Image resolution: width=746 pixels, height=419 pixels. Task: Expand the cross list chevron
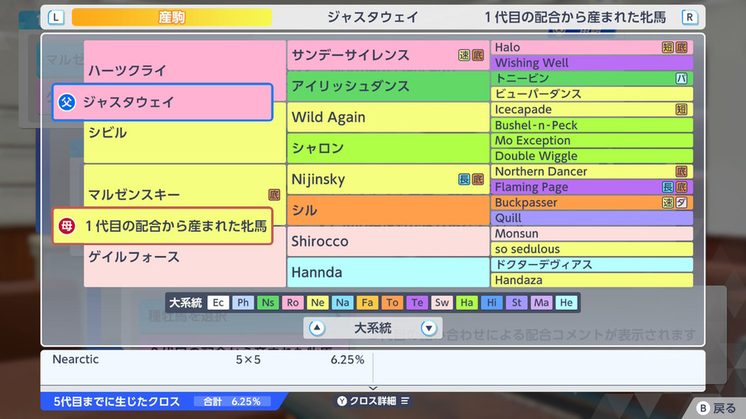(373, 388)
